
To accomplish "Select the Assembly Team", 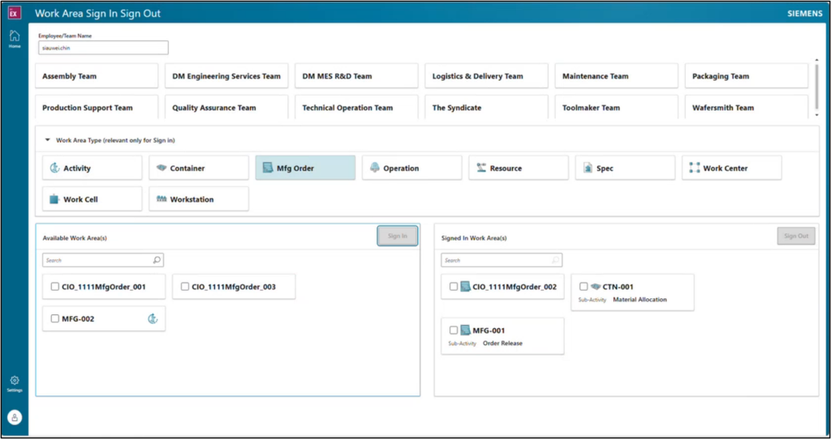I will pyautogui.click(x=97, y=75).
